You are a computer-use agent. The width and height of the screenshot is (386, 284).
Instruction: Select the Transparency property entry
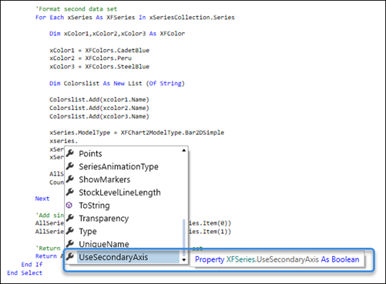click(103, 219)
